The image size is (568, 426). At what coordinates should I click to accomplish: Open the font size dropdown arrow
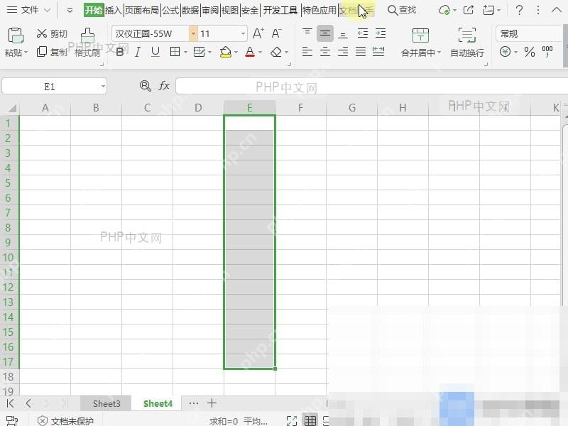click(243, 33)
